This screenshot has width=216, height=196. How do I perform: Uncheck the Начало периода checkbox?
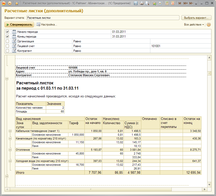coord(8,32)
